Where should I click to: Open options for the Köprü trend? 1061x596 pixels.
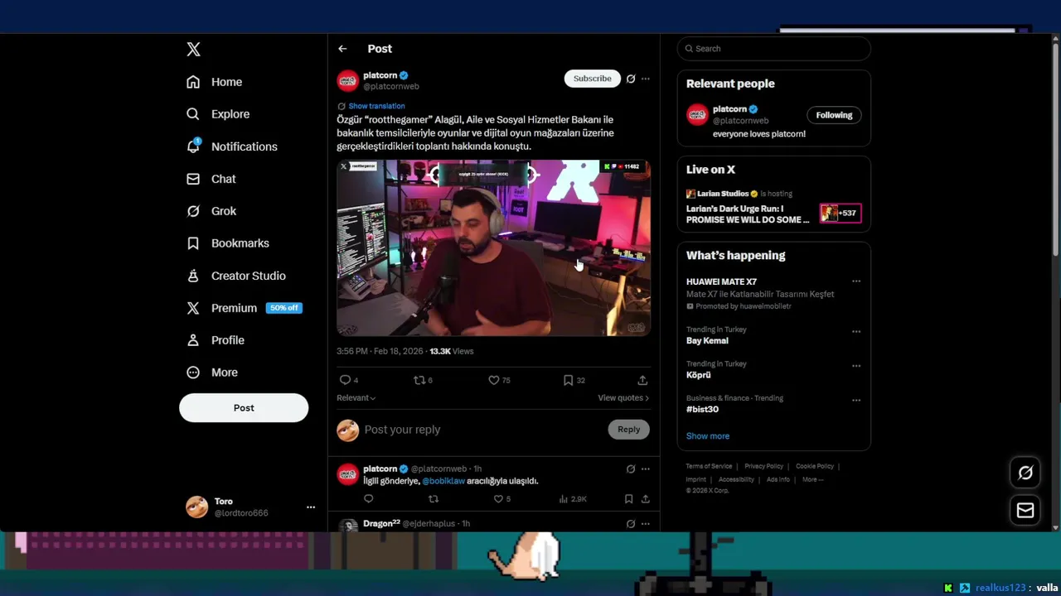[x=856, y=366]
